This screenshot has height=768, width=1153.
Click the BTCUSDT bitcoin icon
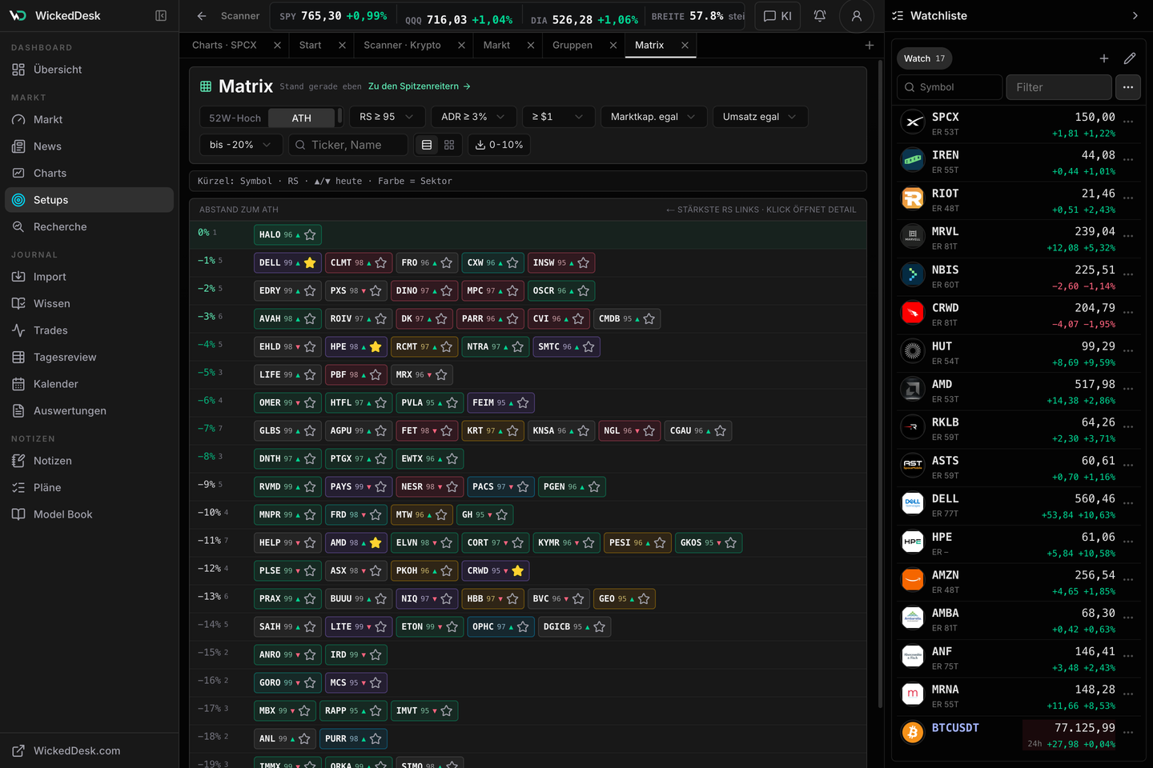click(x=913, y=732)
